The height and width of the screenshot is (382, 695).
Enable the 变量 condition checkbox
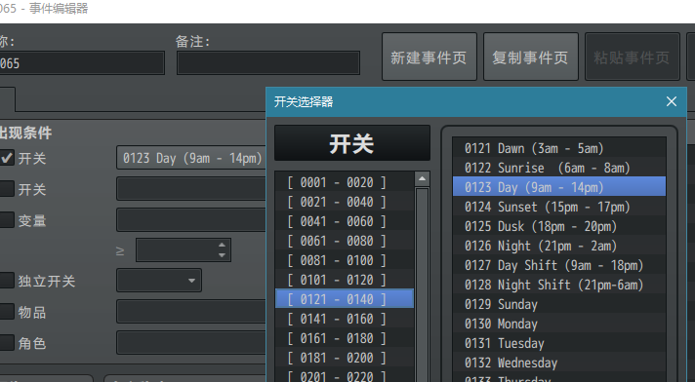[x=6, y=220]
